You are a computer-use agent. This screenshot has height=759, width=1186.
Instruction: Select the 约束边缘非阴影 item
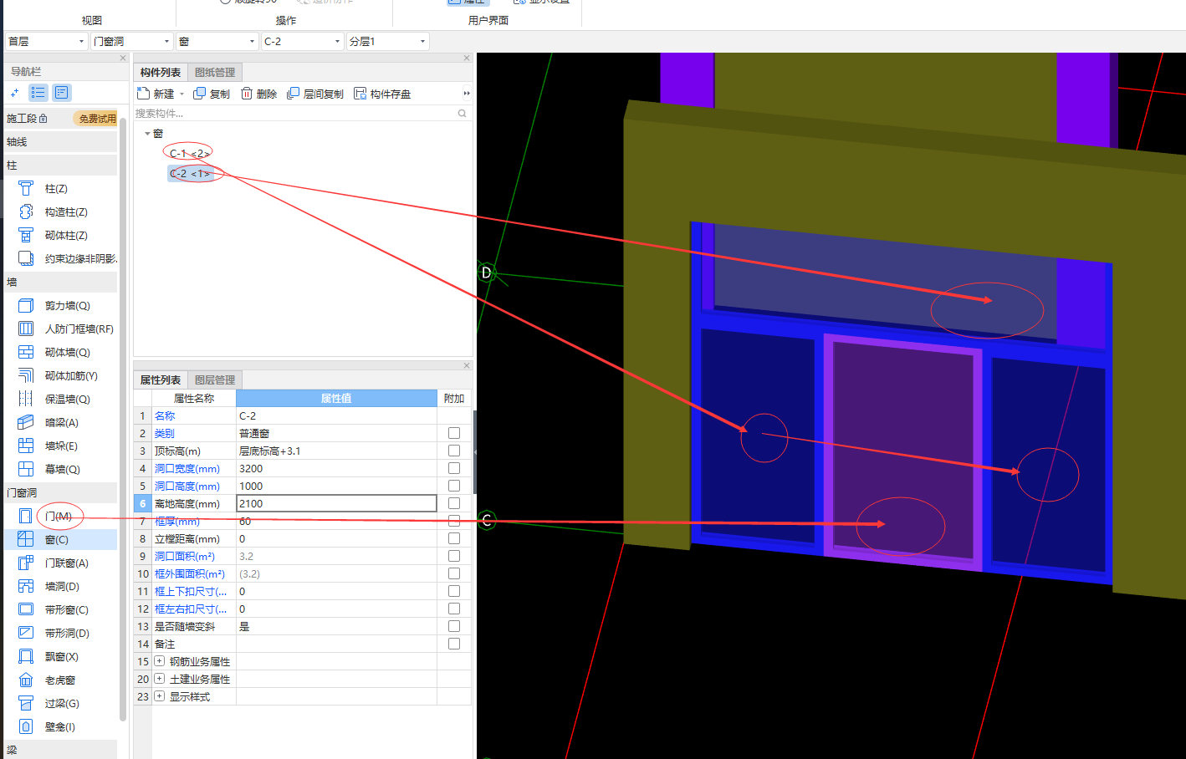point(80,259)
